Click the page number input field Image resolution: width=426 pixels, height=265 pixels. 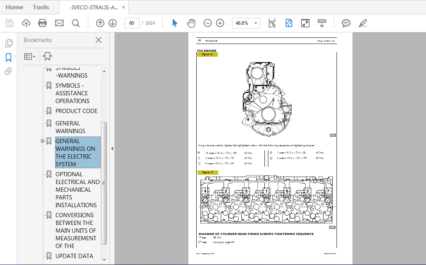point(132,23)
